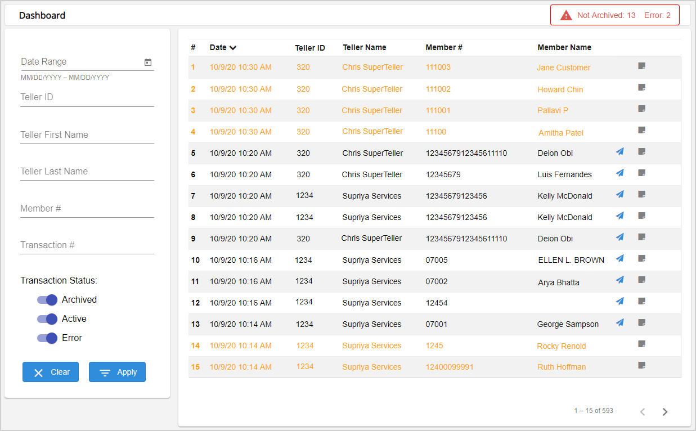
Task: Click member number 1245
Action: pyautogui.click(x=434, y=345)
